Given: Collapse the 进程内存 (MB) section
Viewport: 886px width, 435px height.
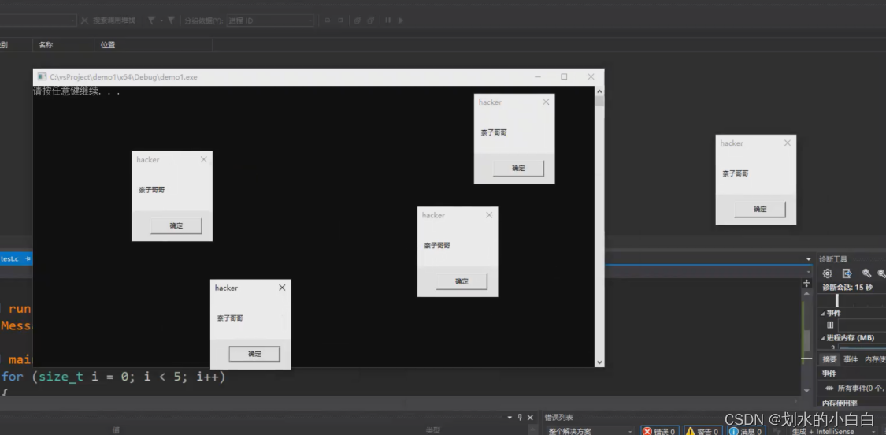Looking at the screenshot, I should tap(822, 338).
